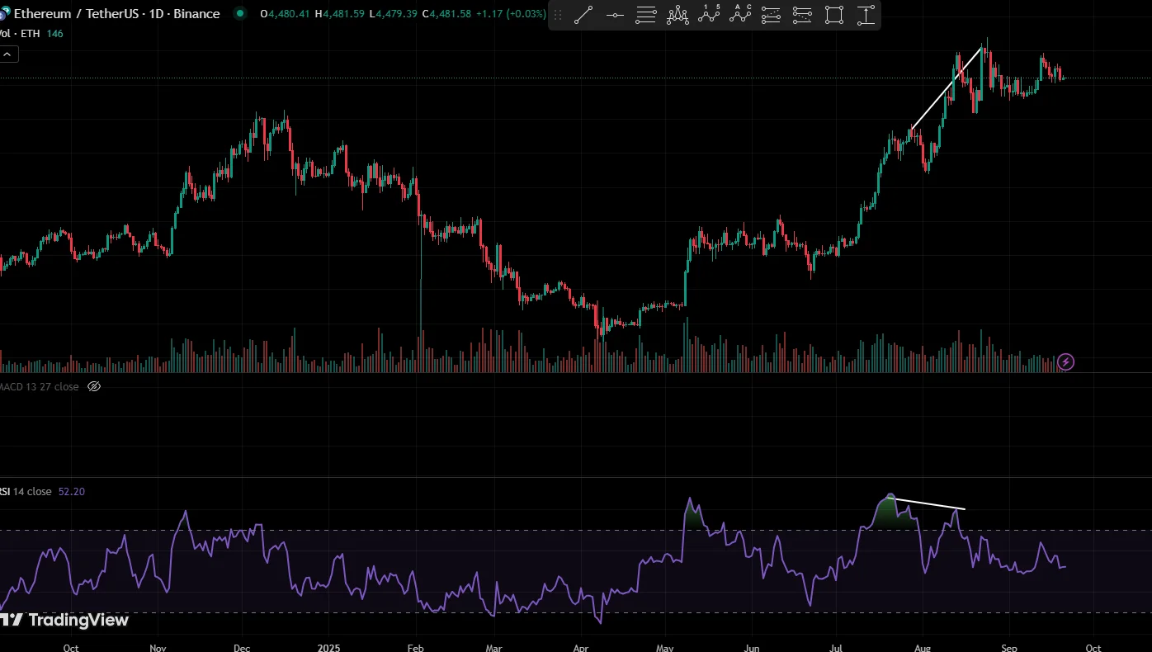The image size is (1152, 652).
Task: Click the Vol ETH indicator label
Action: (x=20, y=33)
